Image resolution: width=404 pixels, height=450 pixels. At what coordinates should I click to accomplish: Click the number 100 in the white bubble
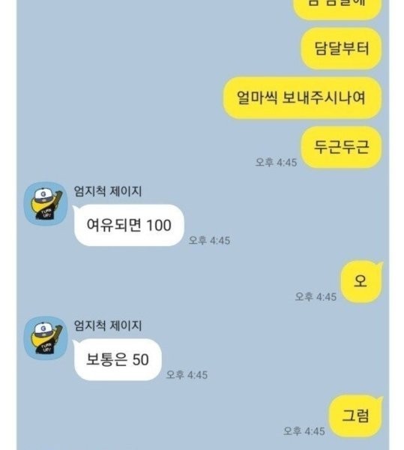159,225
